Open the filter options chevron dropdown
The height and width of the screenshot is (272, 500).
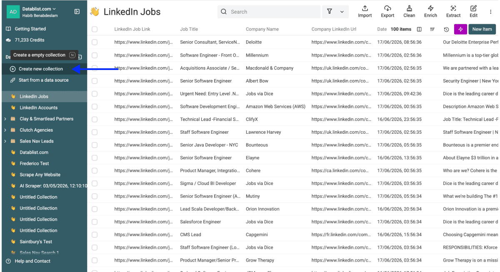tap(342, 12)
